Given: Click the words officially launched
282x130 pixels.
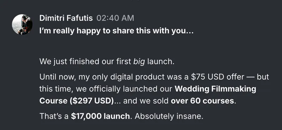Looking at the screenshot, I should (x=129, y=89).
